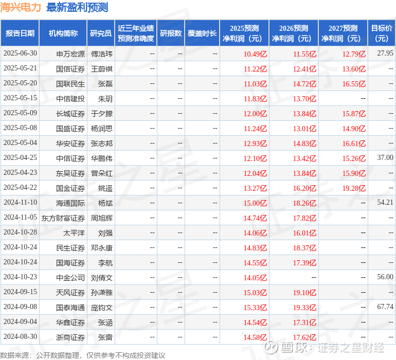
Task: Select institution 天风证券
Action: click(x=70, y=292)
